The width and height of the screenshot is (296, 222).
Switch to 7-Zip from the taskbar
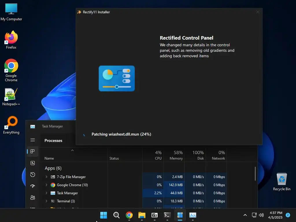[x=155, y=215]
